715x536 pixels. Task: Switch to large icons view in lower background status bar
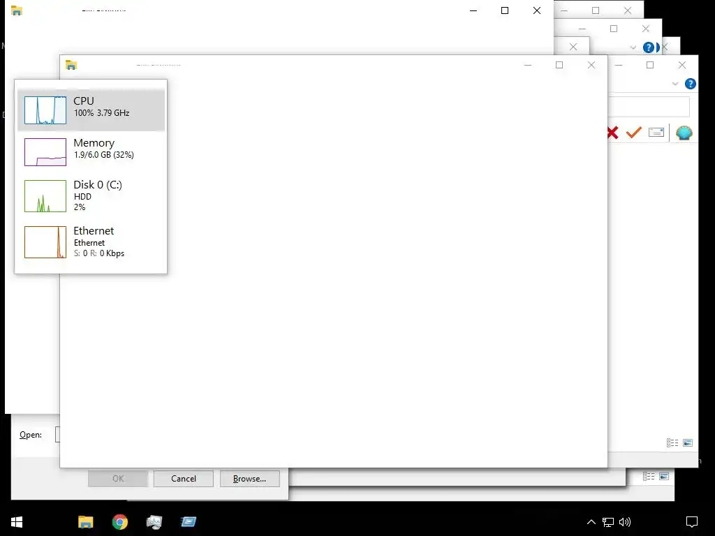(x=664, y=476)
